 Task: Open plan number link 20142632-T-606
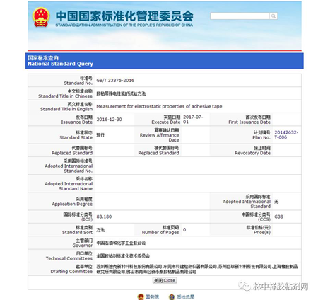286,134
